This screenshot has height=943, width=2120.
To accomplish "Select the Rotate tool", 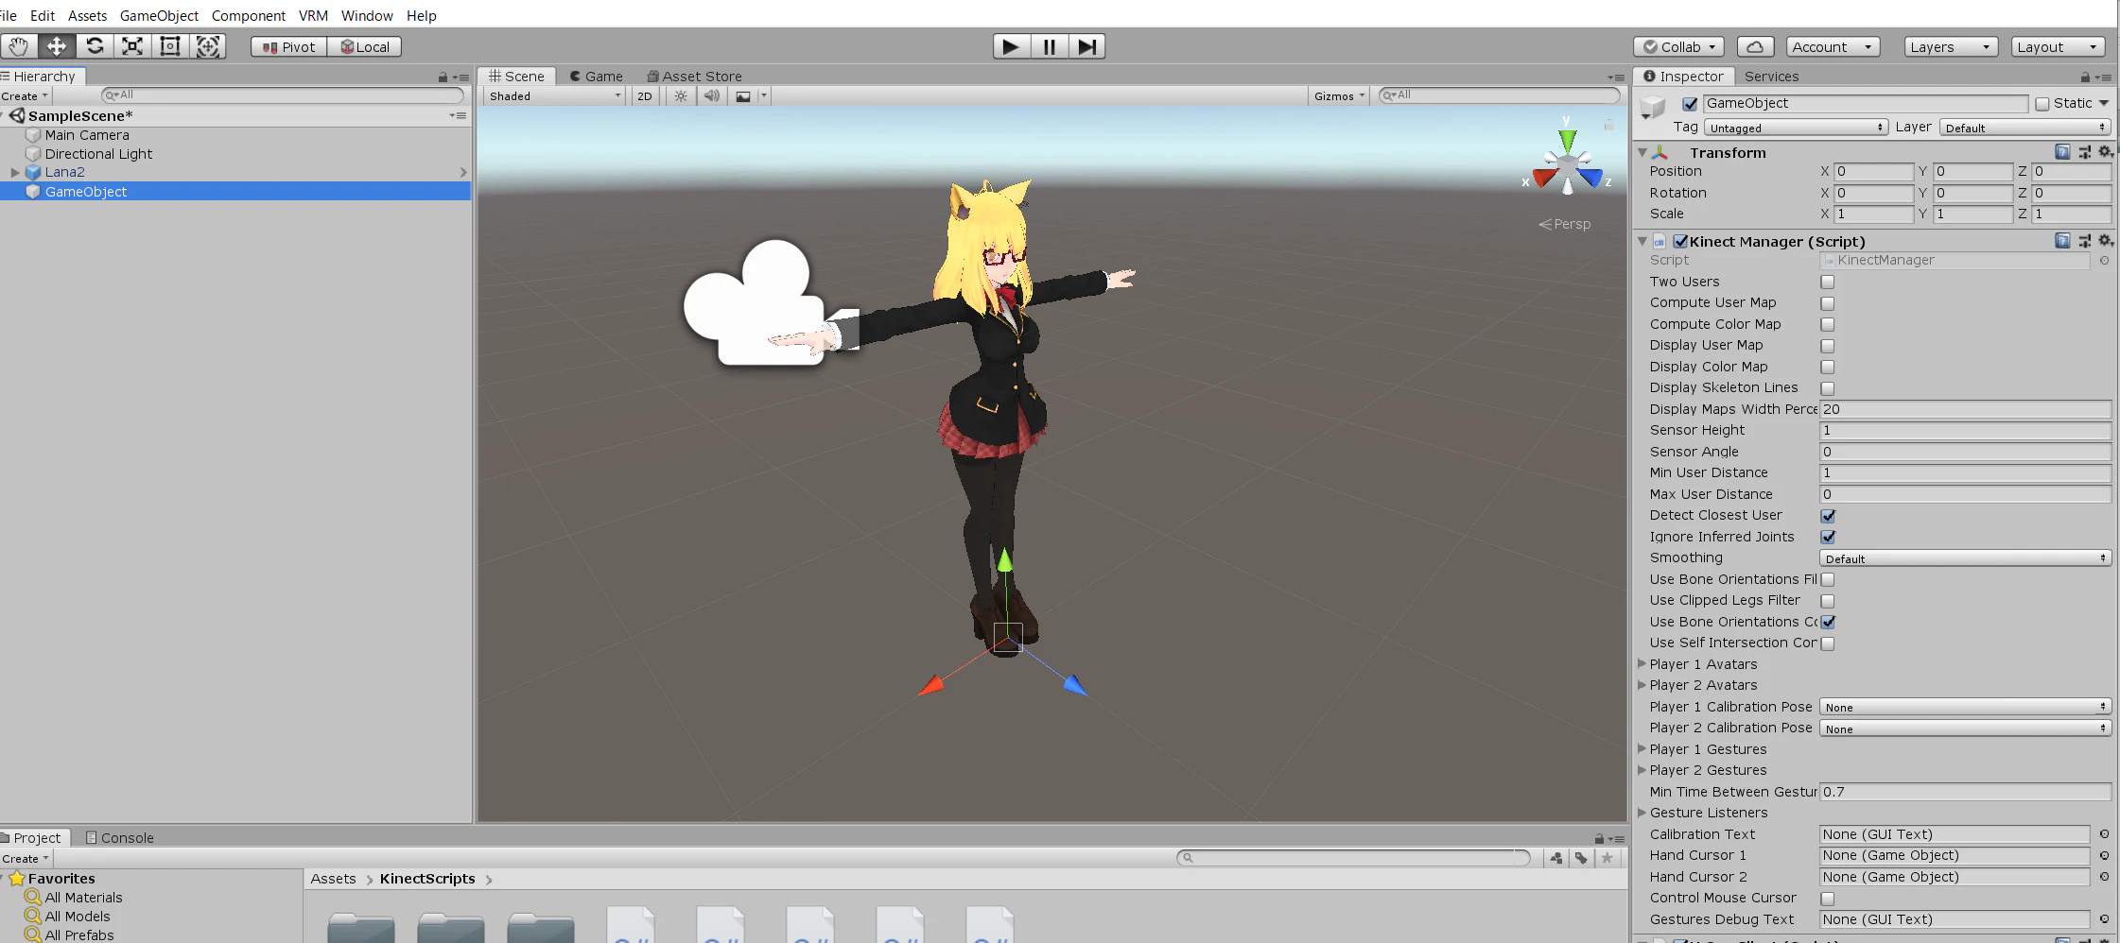I will point(95,46).
